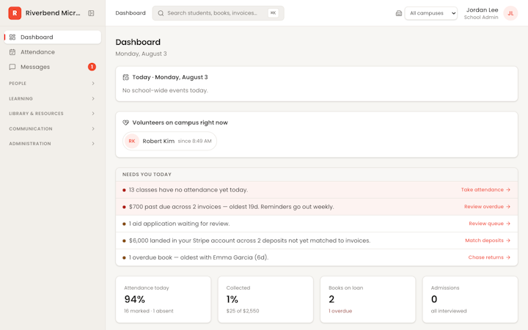The image size is (528, 330).
Task: Expand the COMMUNICATION sidebar section
Action: (52, 128)
